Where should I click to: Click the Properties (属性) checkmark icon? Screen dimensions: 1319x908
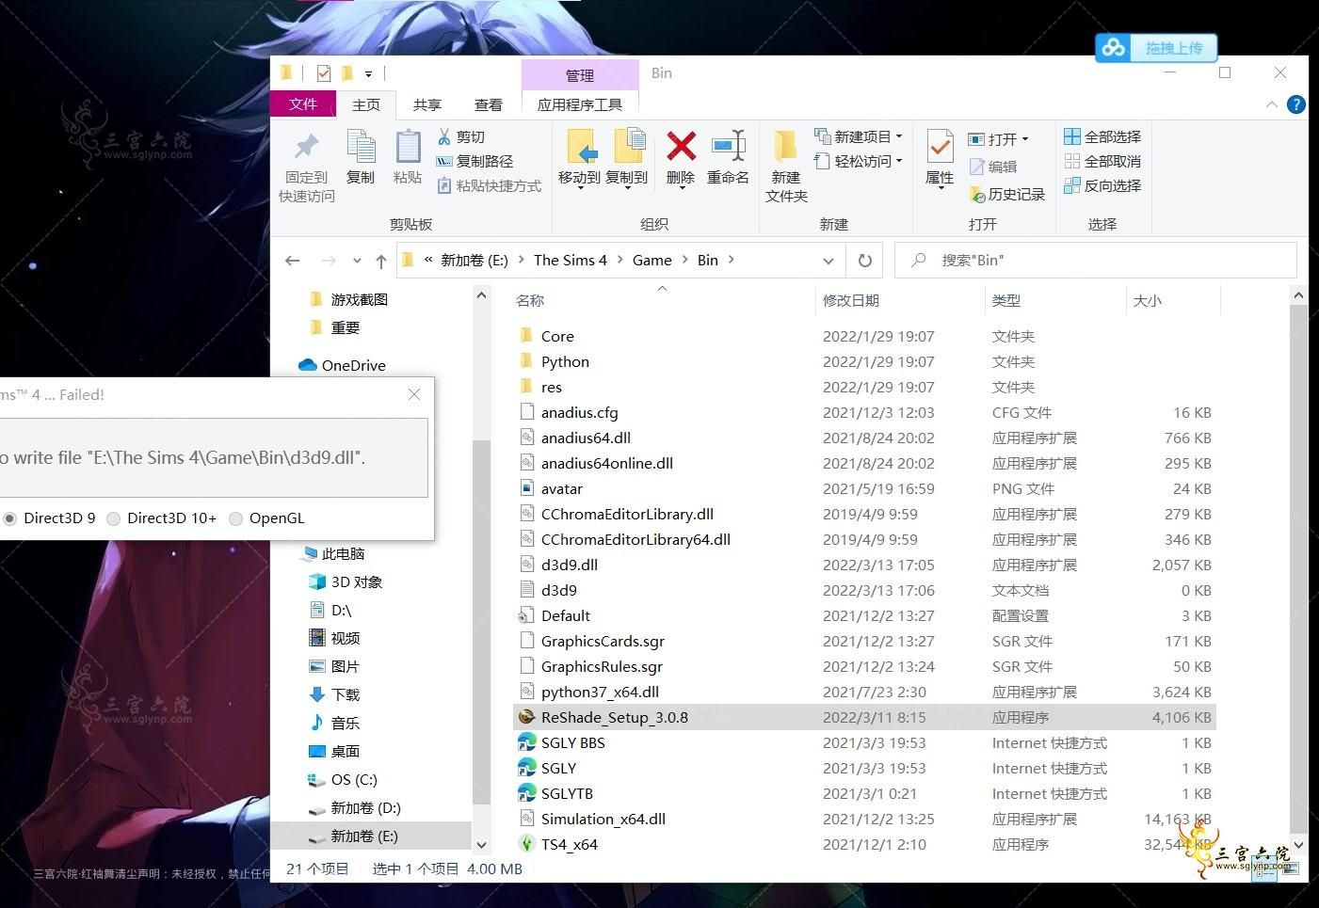(x=940, y=148)
